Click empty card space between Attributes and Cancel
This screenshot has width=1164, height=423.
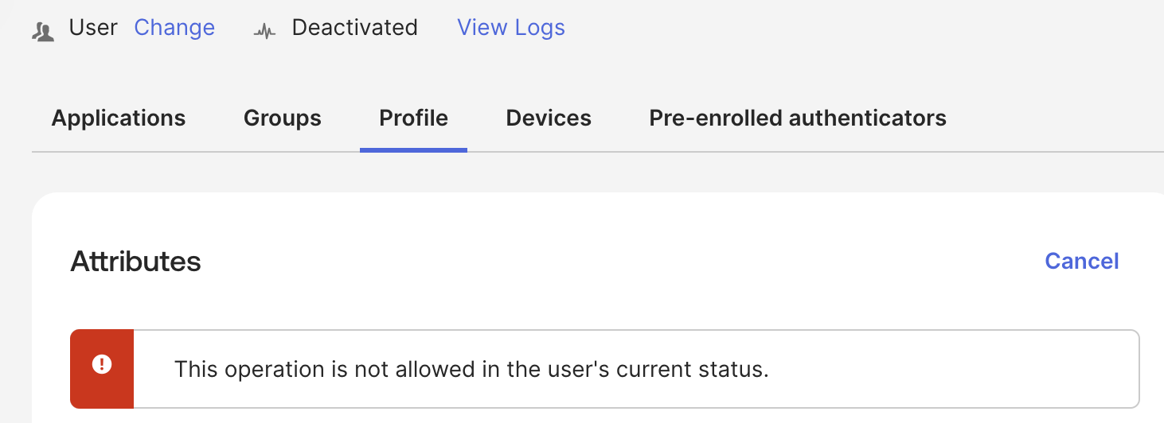pyautogui.click(x=621, y=262)
